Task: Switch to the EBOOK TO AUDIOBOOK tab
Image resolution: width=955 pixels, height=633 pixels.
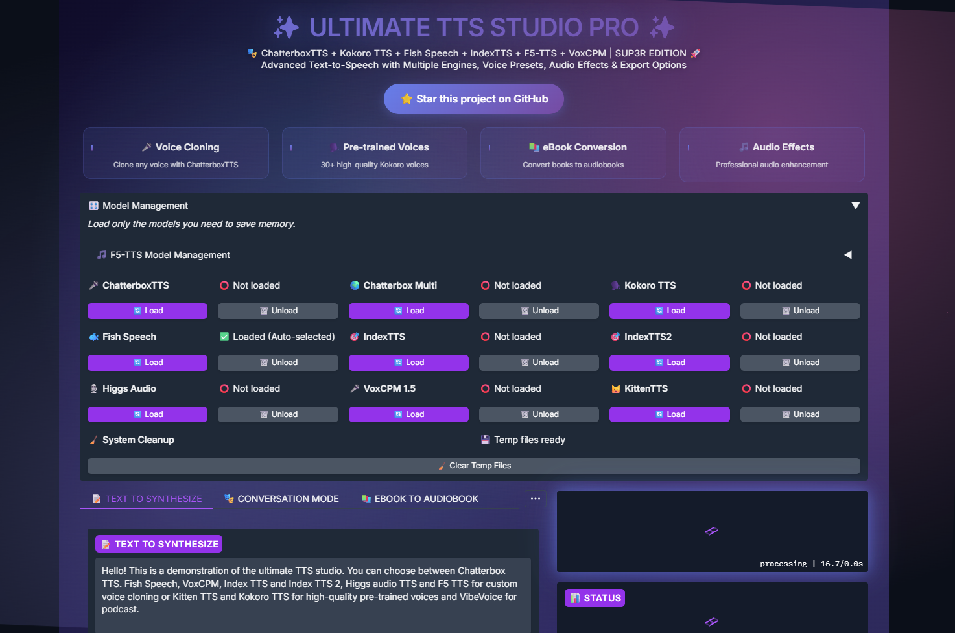Action: 419,499
